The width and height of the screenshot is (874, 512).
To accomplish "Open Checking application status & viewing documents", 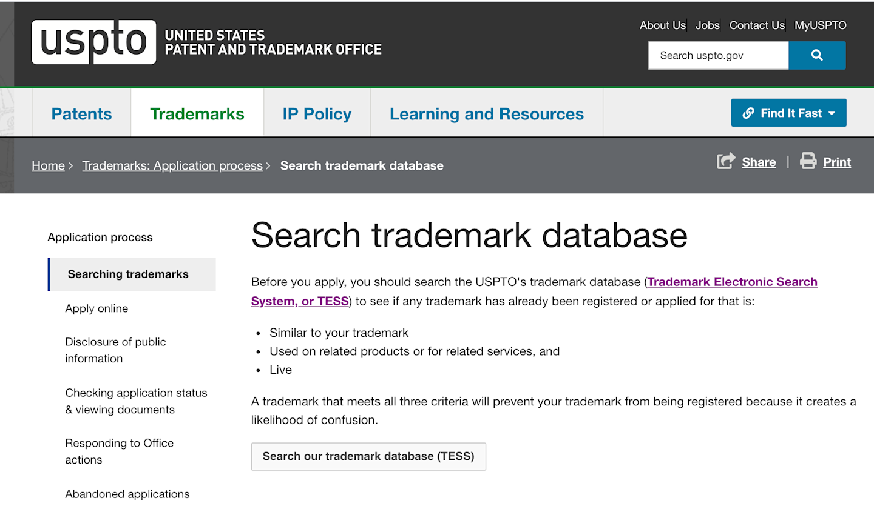I will click(136, 401).
